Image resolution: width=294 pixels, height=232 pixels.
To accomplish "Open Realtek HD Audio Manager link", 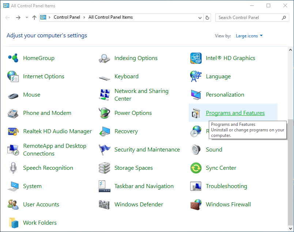I will tap(57, 131).
